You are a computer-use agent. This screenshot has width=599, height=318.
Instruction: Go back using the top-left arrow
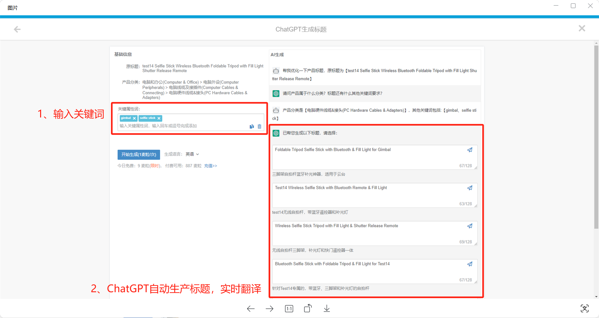click(17, 29)
